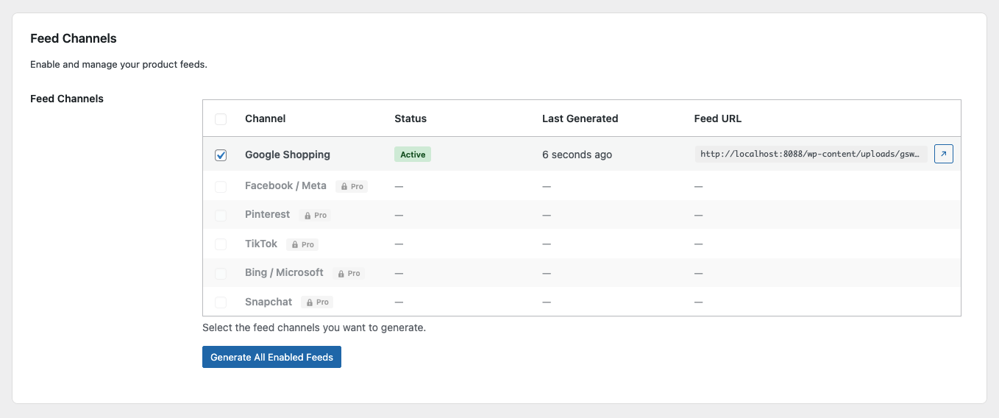Click the Channel column header
This screenshot has height=418, width=999.
tap(266, 118)
